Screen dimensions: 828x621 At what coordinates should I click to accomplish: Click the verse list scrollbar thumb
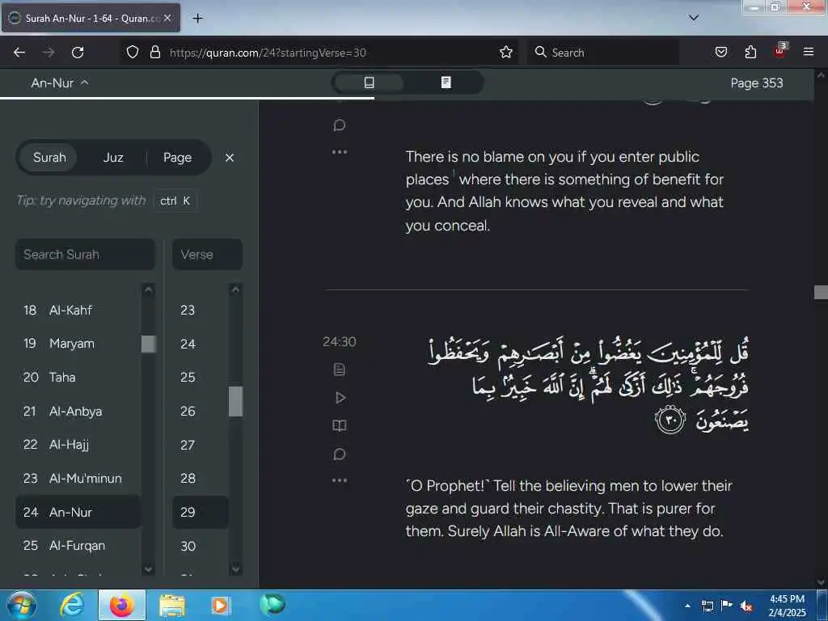(235, 401)
